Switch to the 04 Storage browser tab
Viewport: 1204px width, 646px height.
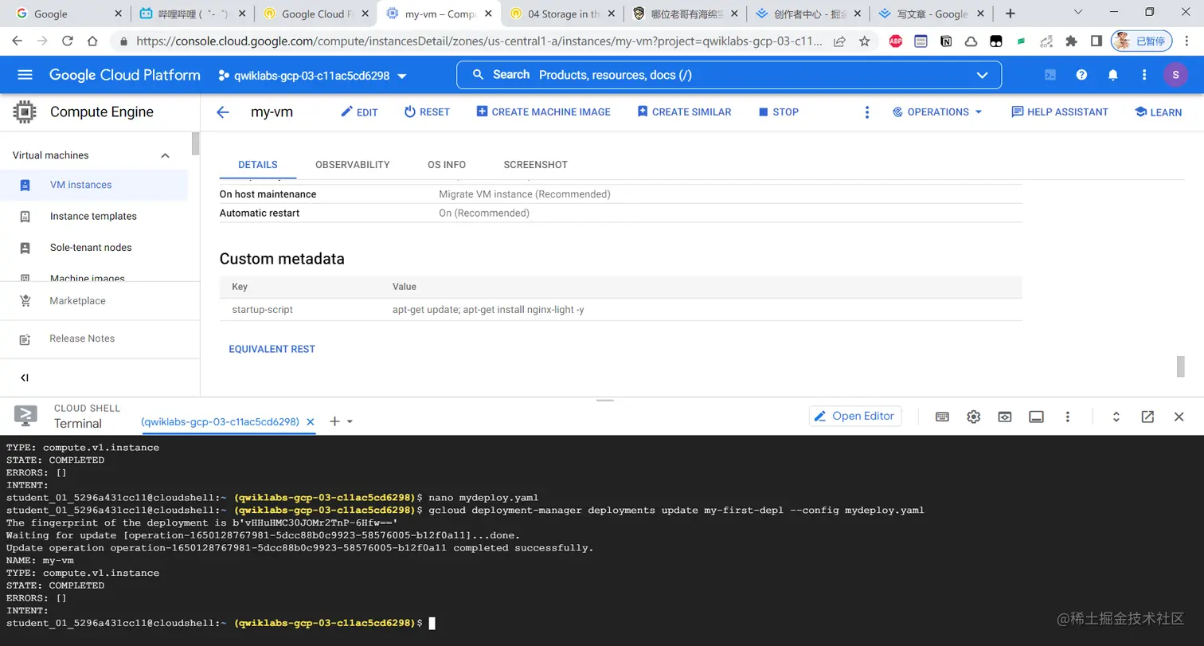(561, 14)
